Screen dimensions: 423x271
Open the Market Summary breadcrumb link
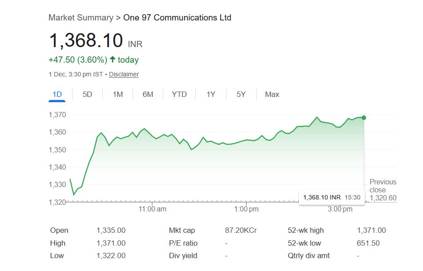[81, 18]
